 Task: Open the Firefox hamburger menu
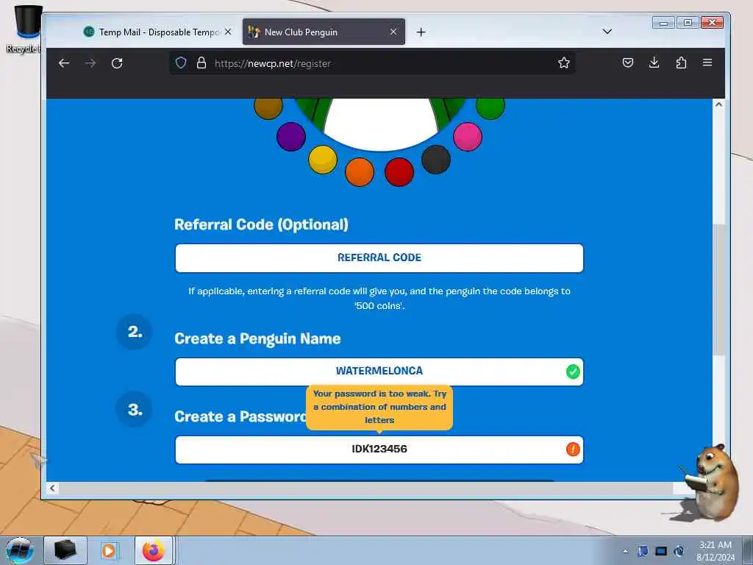pyautogui.click(x=707, y=63)
